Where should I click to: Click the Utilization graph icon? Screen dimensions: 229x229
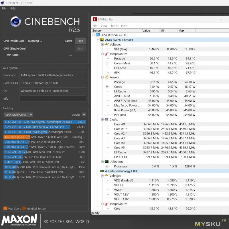point(107,162)
